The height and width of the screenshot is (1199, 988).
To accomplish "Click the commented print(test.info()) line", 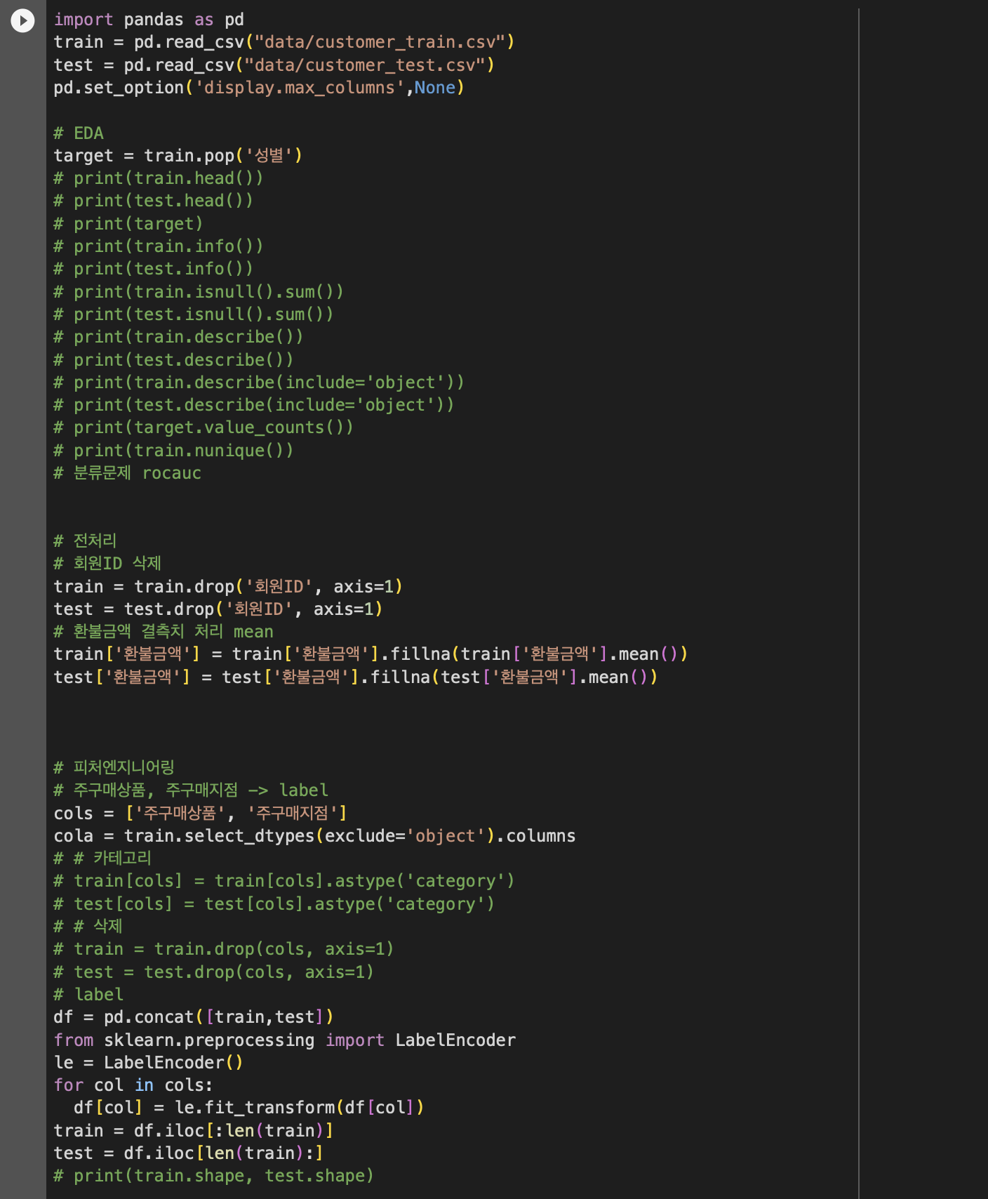I will point(154,269).
